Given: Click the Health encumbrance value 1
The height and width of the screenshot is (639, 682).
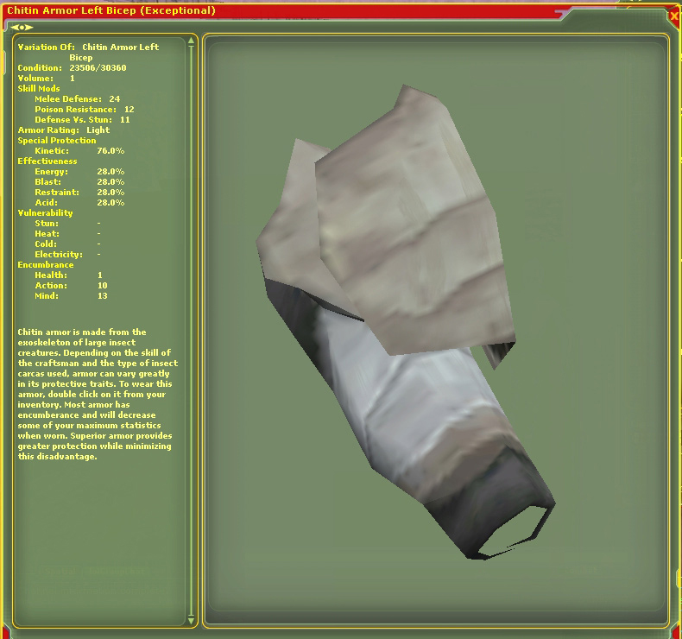Looking at the screenshot, I should (x=99, y=275).
